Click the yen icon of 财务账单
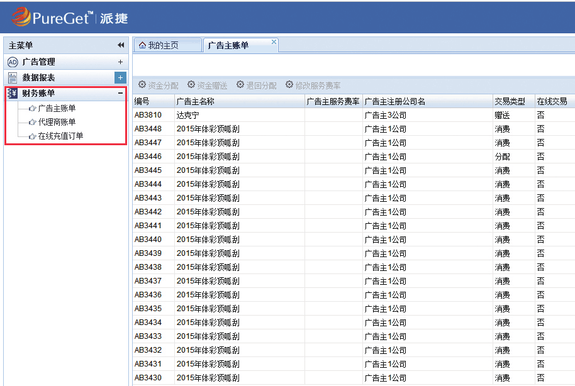The image size is (575, 386). 12,94
